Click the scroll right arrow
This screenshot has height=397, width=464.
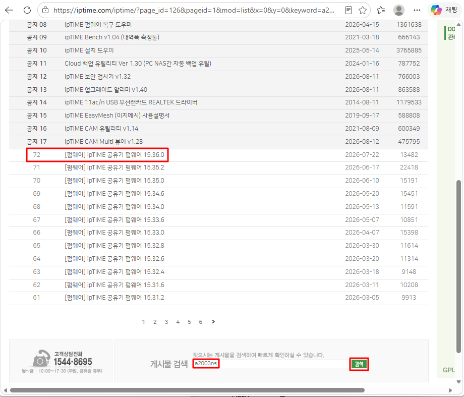pyautogui.click(x=450, y=390)
